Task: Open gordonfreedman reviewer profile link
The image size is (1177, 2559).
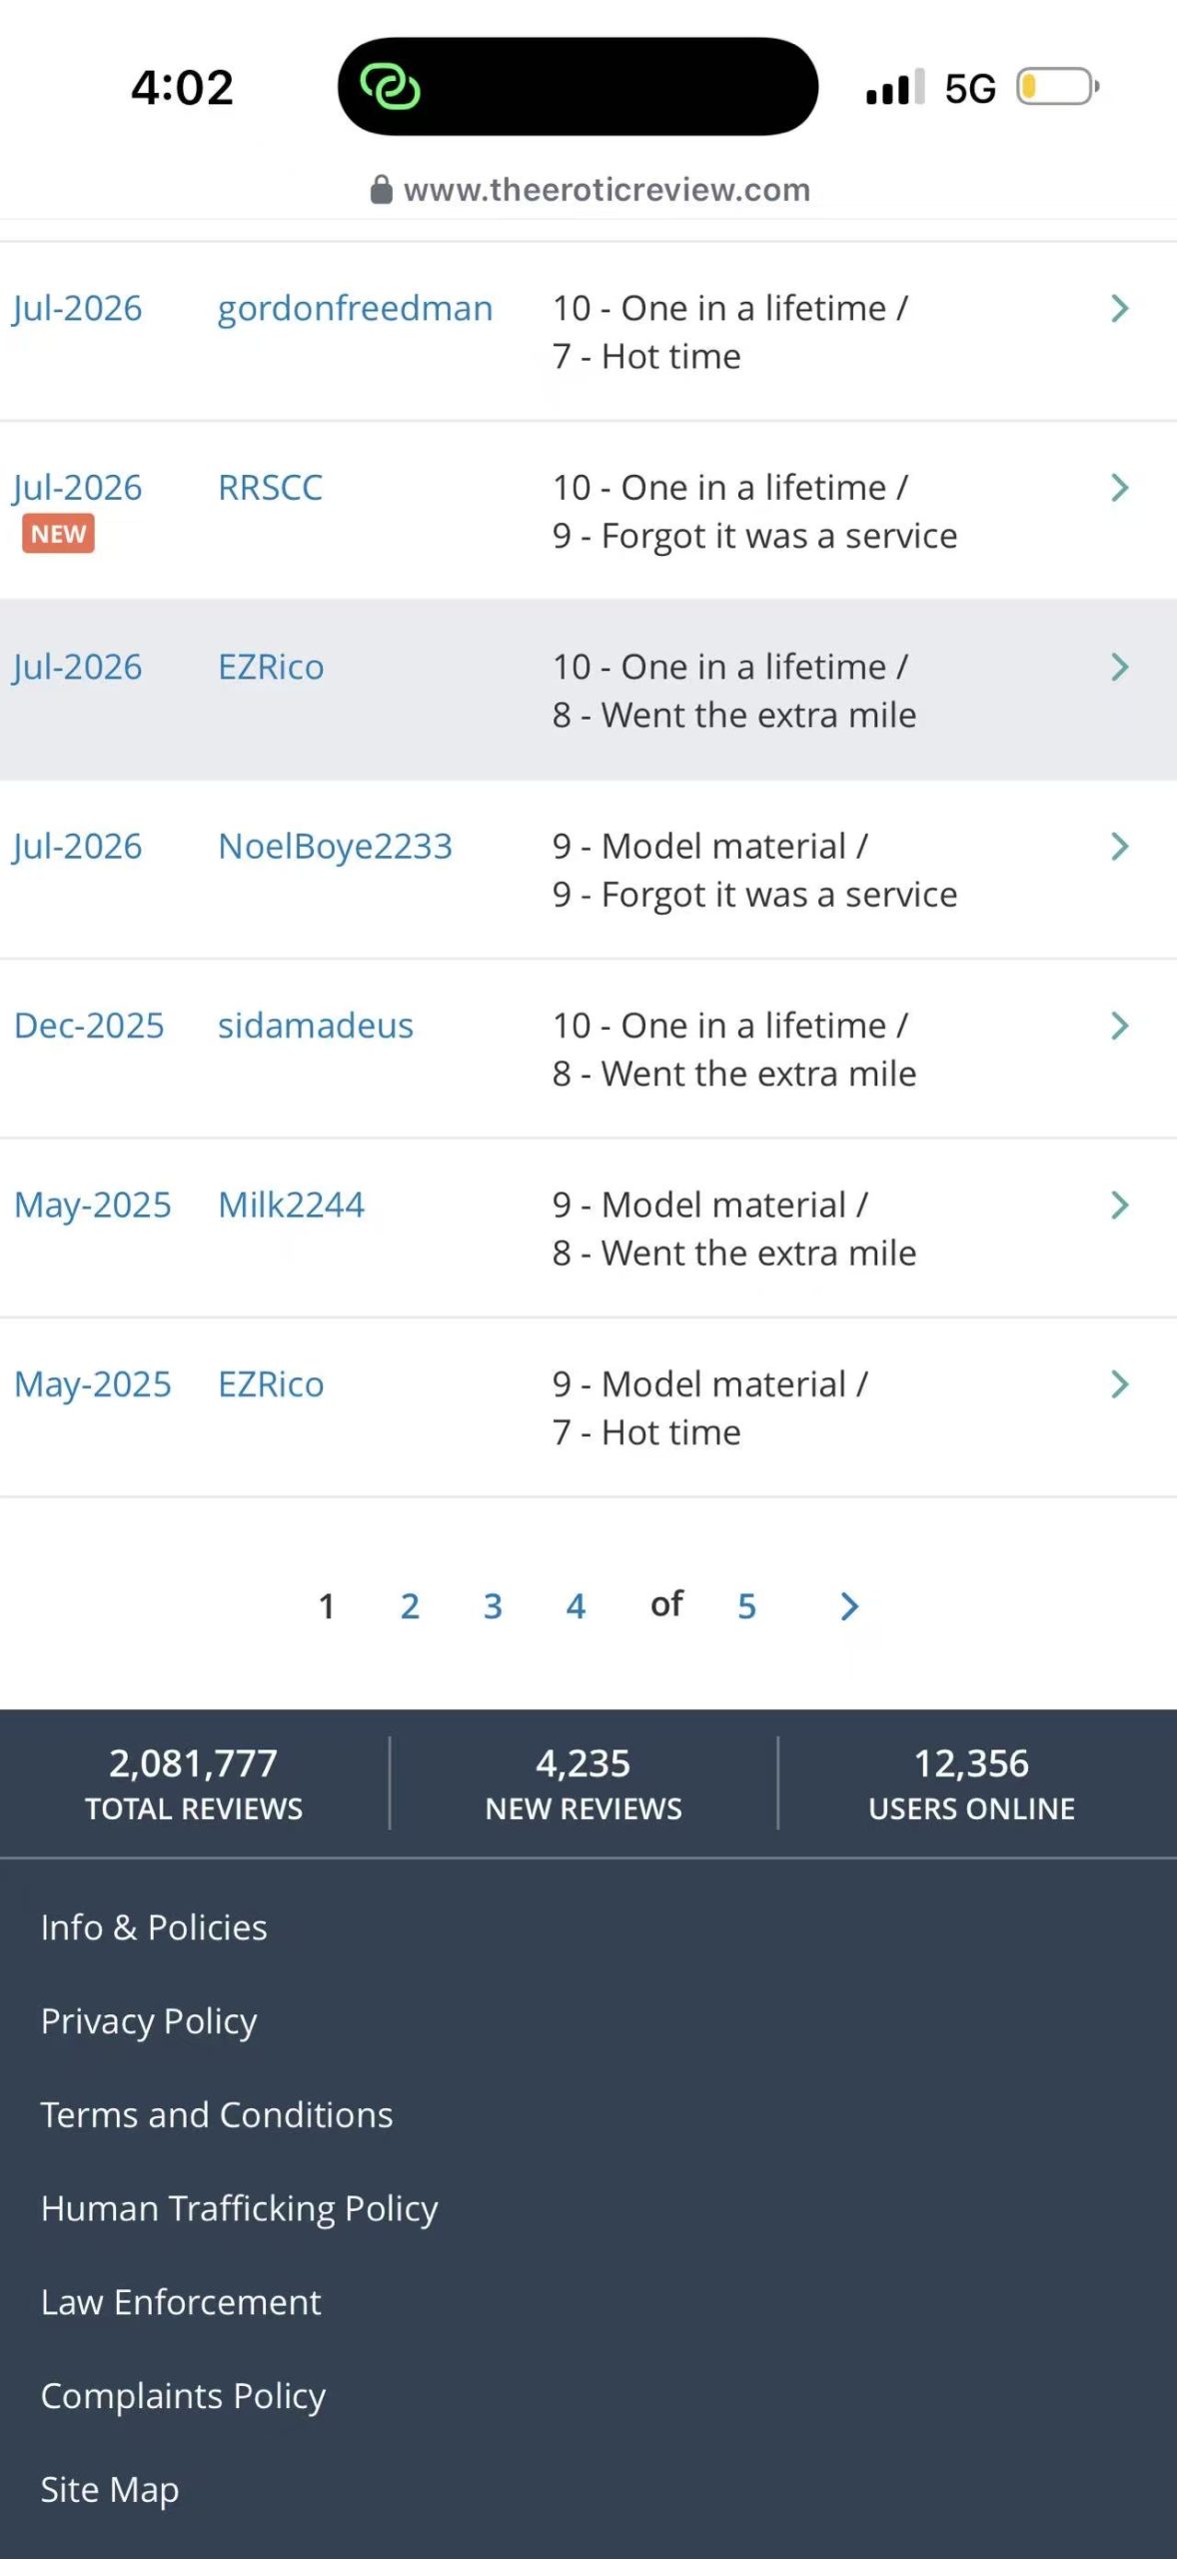Action: (x=355, y=309)
